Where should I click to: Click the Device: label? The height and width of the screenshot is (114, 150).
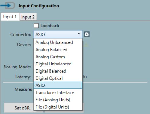(x=24, y=45)
